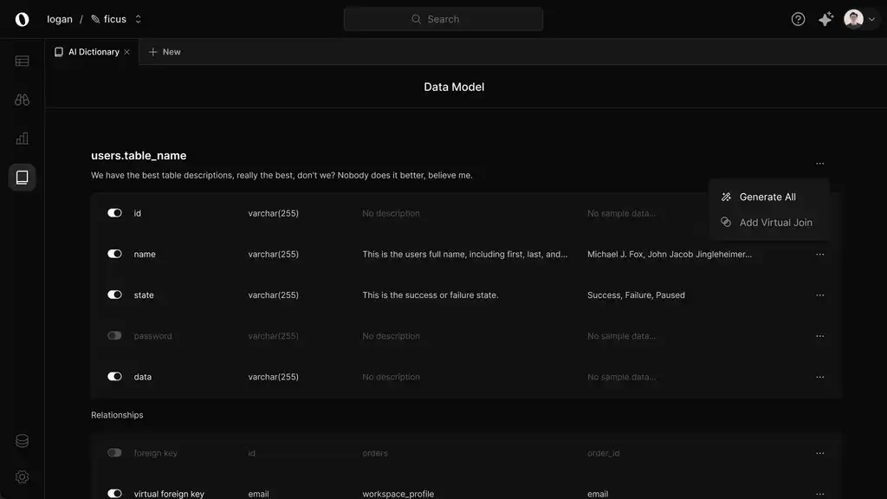Enable the foreign key relationship toggle
Viewport: 887px width, 499px height.
pos(114,452)
